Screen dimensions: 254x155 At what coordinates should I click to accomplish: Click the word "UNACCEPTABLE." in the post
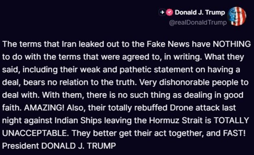[35, 133]
